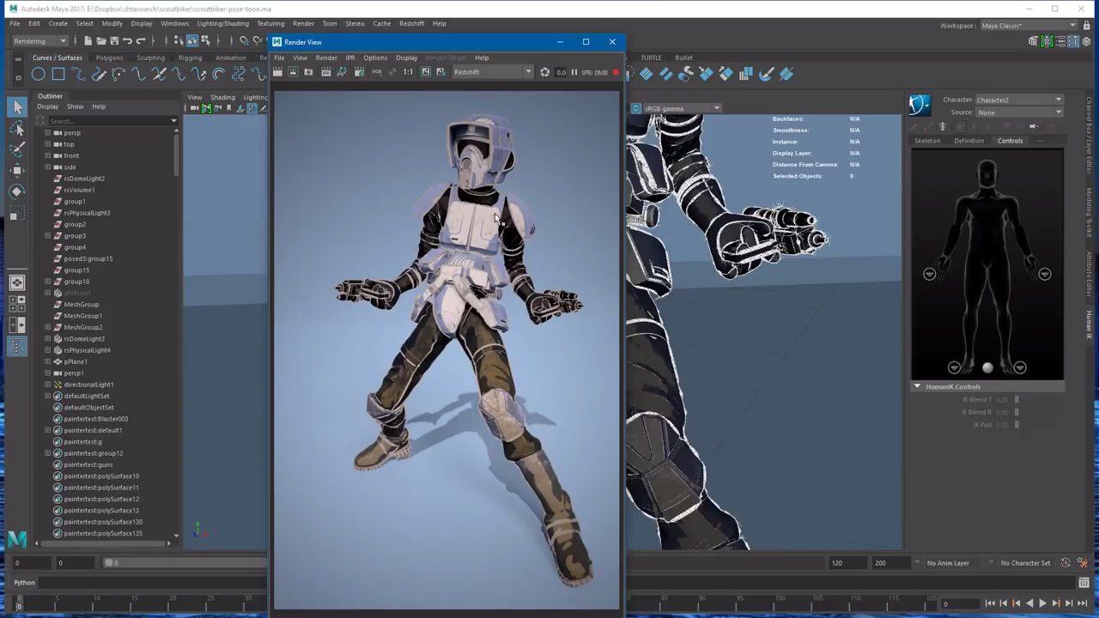Click Save Scene disk icon
The width and height of the screenshot is (1099, 618).
(x=113, y=41)
